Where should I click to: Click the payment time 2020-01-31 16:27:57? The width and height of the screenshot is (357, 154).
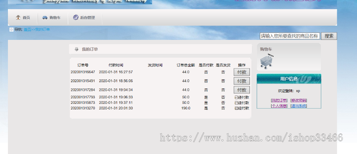(116, 72)
